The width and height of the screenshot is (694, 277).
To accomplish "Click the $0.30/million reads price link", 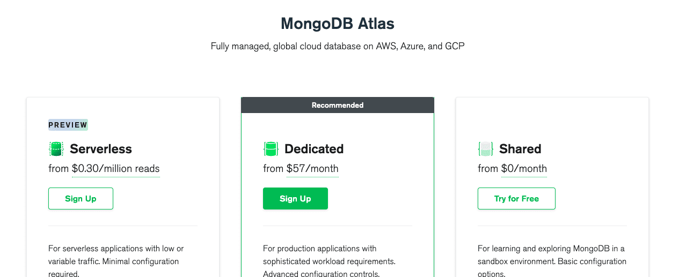I will (x=115, y=169).
